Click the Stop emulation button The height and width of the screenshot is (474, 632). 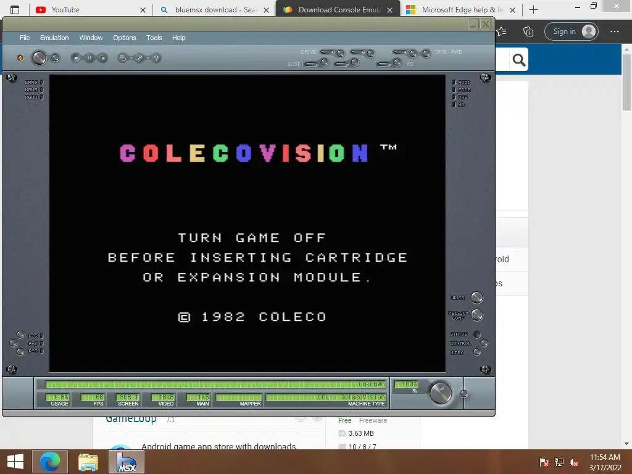[103, 58]
